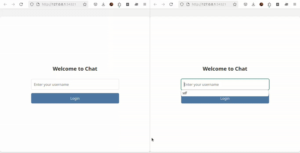The width and height of the screenshot is (300, 153).
Task: Focus the username field in left window
Action: pyautogui.click(x=75, y=84)
